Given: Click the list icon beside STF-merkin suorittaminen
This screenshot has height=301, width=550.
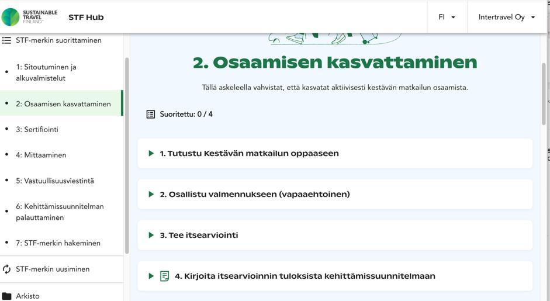Looking at the screenshot, I should (6, 40).
